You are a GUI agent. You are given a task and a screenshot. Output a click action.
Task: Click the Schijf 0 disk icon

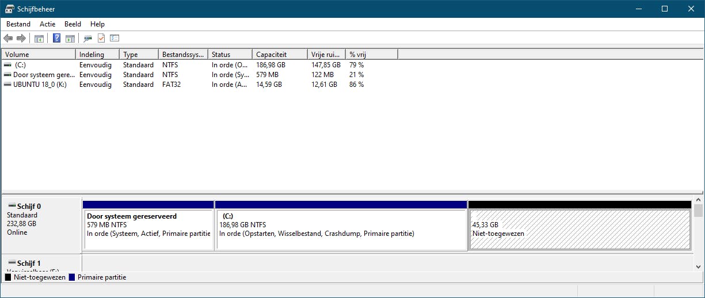coord(12,206)
